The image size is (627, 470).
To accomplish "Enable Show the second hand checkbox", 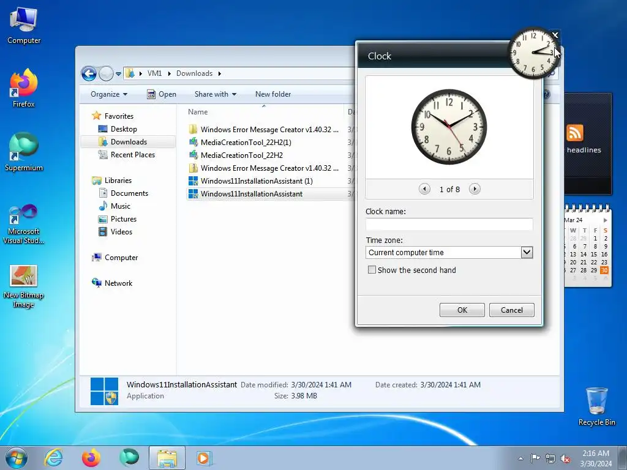I will tap(372, 270).
